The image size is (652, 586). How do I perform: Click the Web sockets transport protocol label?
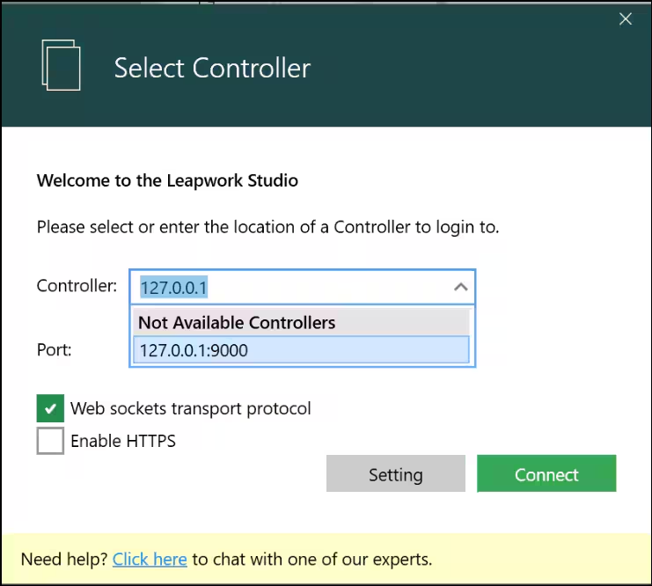pyautogui.click(x=190, y=408)
